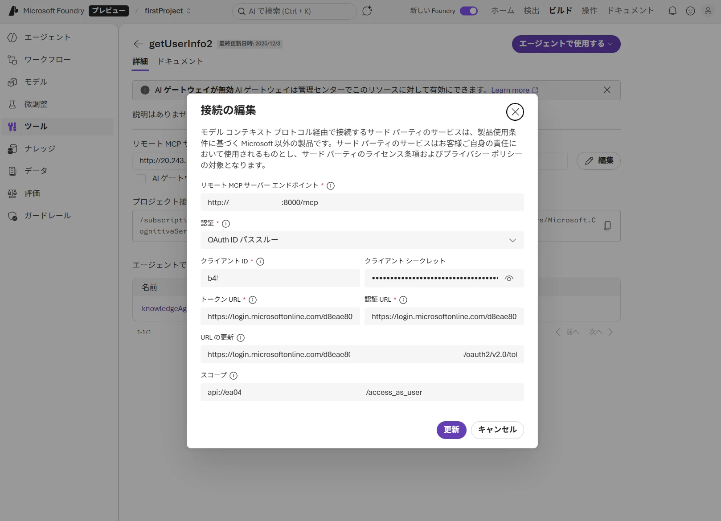Edit the URL の更新 field

362,354
